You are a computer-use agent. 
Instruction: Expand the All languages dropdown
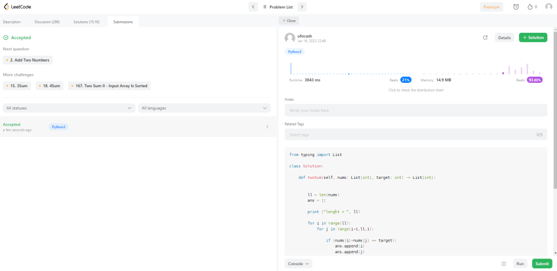tap(204, 108)
